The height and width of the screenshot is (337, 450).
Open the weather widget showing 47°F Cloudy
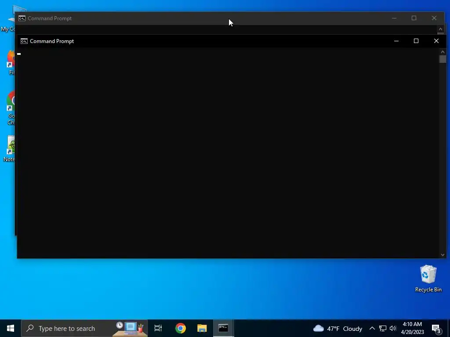(x=337, y=328)
